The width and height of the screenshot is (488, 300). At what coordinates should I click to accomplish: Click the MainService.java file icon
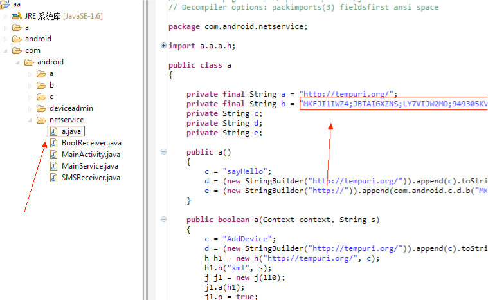[x=54, y=166]
